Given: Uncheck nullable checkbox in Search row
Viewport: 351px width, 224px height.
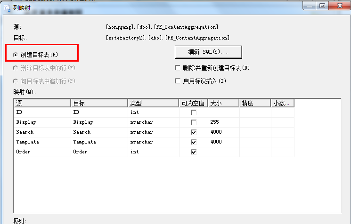Looking at the screenshot, I should coord(194,132).
